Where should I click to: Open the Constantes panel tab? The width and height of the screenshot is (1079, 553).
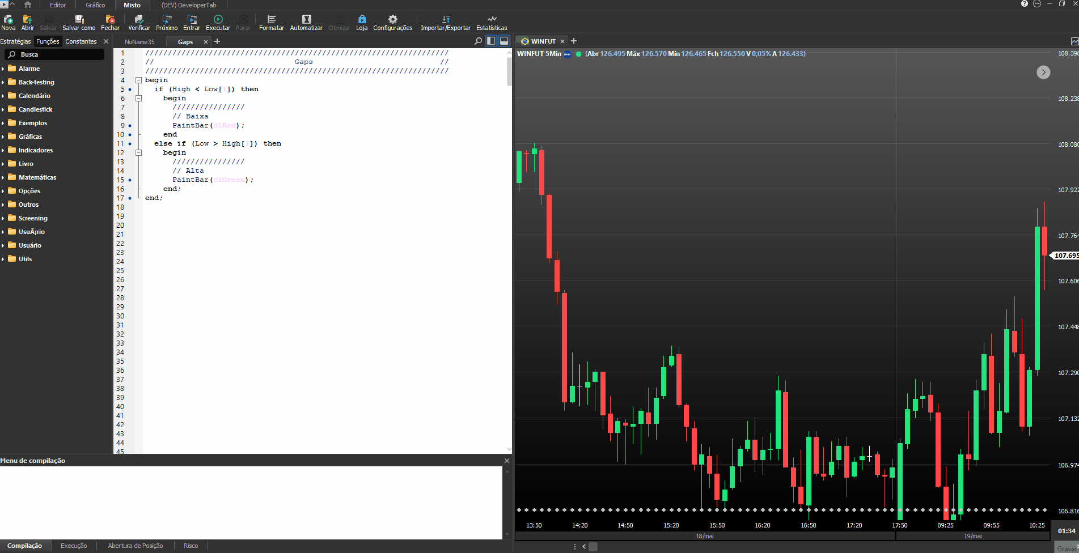[x=81, y=41]
